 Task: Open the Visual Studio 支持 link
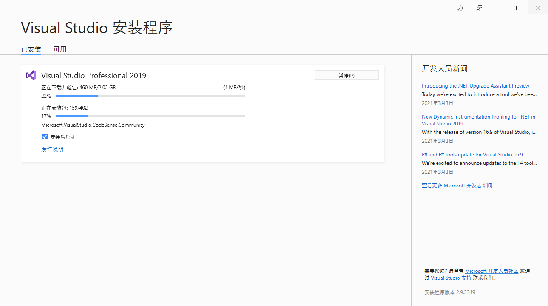[451, 278]
